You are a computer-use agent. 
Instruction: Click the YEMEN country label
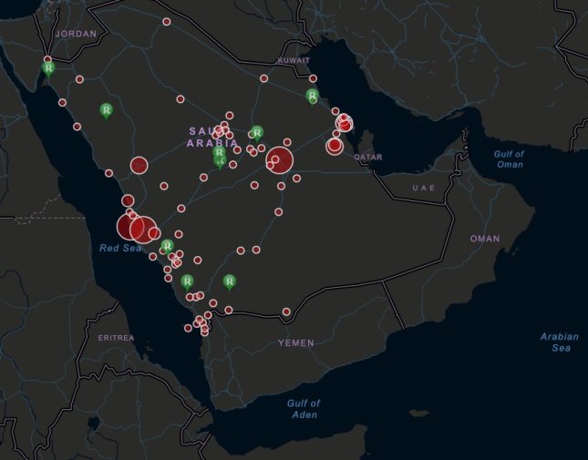[x=296, y=343]
